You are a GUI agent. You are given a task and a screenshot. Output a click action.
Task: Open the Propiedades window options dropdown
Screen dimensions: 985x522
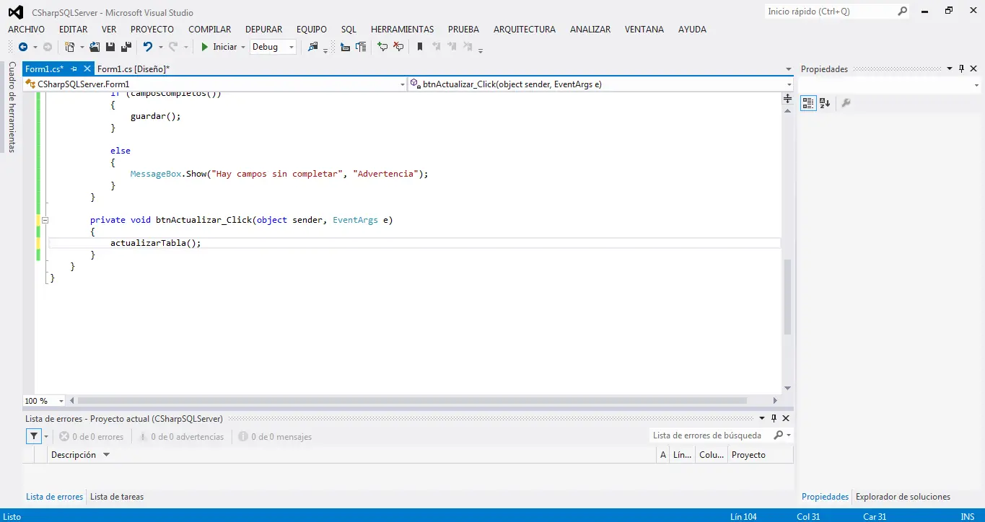point(950,68)
